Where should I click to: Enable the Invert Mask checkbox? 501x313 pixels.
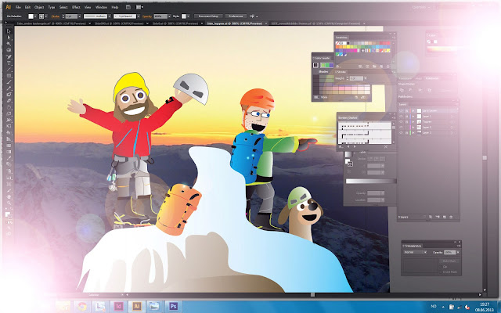point(441,272)
